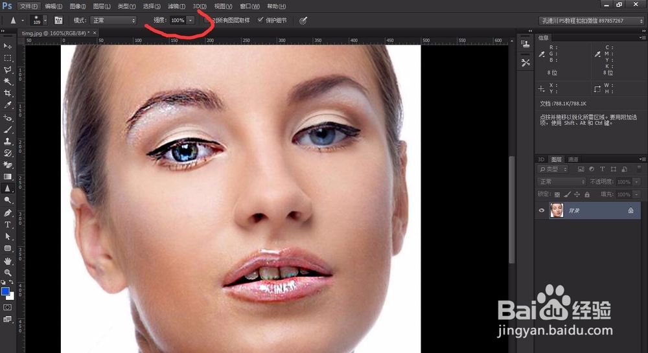This screenshot has width=648, height=353.
Task: Filter layers by type layer icon
Action: coord(602,169)
